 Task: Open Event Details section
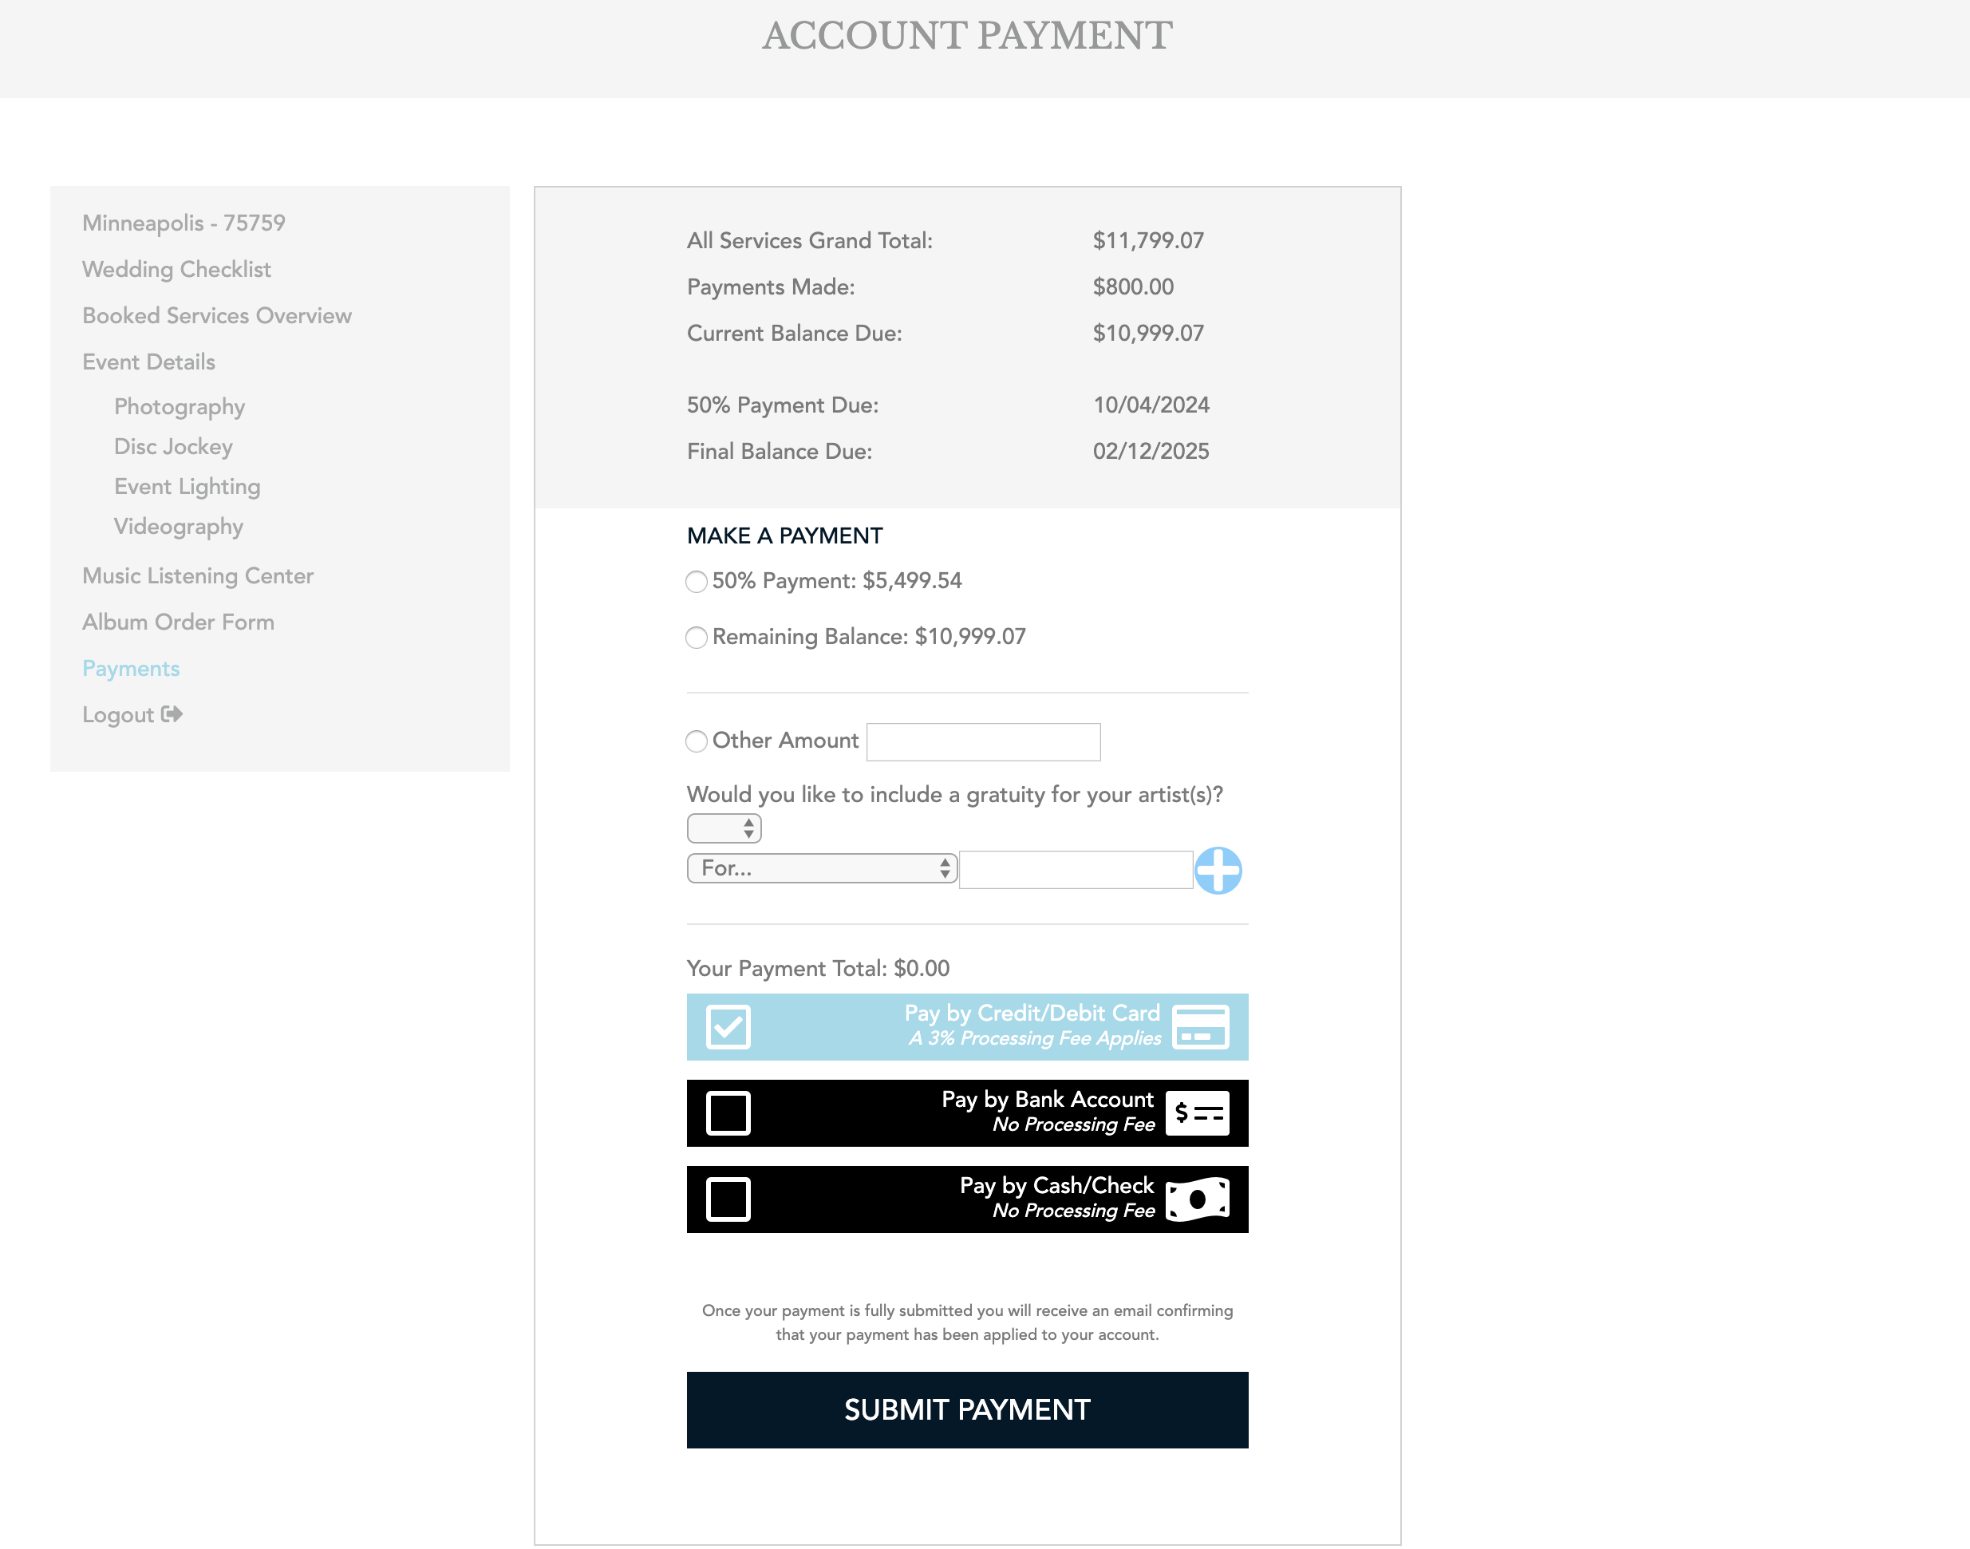click(x=148, y=362)
